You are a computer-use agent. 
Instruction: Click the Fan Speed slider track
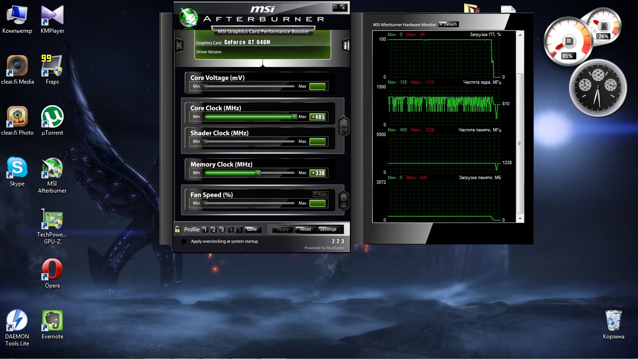(249, 203)
